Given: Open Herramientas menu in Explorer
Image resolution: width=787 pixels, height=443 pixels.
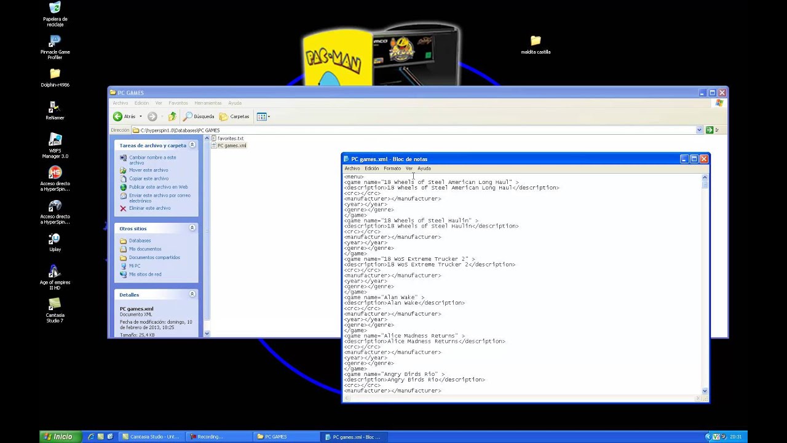Looking at the screenshot, I should tap(208, 103).
